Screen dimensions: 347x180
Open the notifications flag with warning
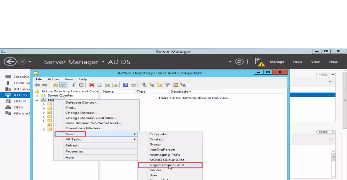(x=259, y=62)
